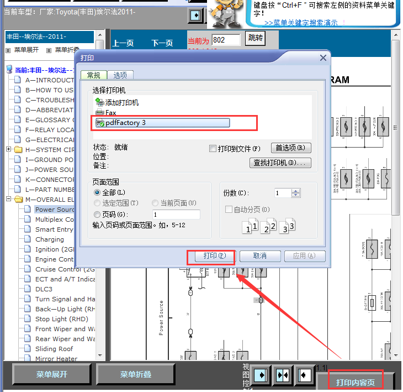Expand the H—SYSTEM CIR tree node
This screenshot has height=392, width=403.
[x=8, y=149]
